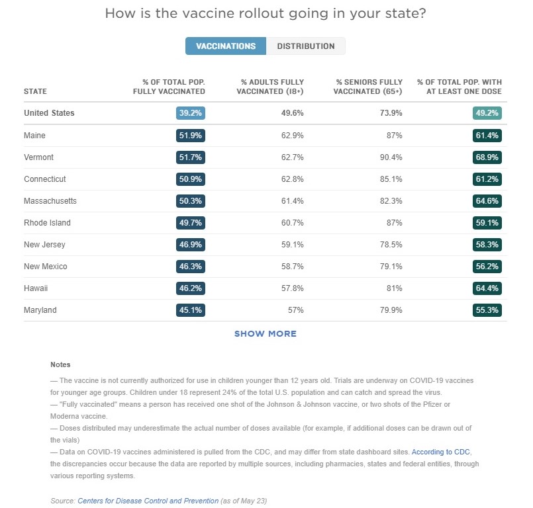533x508 pixels.
Task: Sort by % of total pop. fully vaccinated
Action: click(x=169, y=87)
